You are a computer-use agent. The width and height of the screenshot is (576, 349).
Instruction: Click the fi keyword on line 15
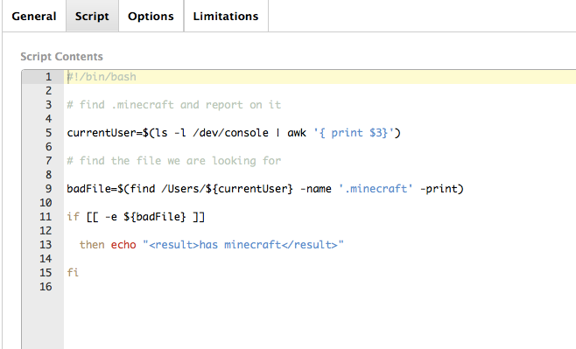point(73,273)
